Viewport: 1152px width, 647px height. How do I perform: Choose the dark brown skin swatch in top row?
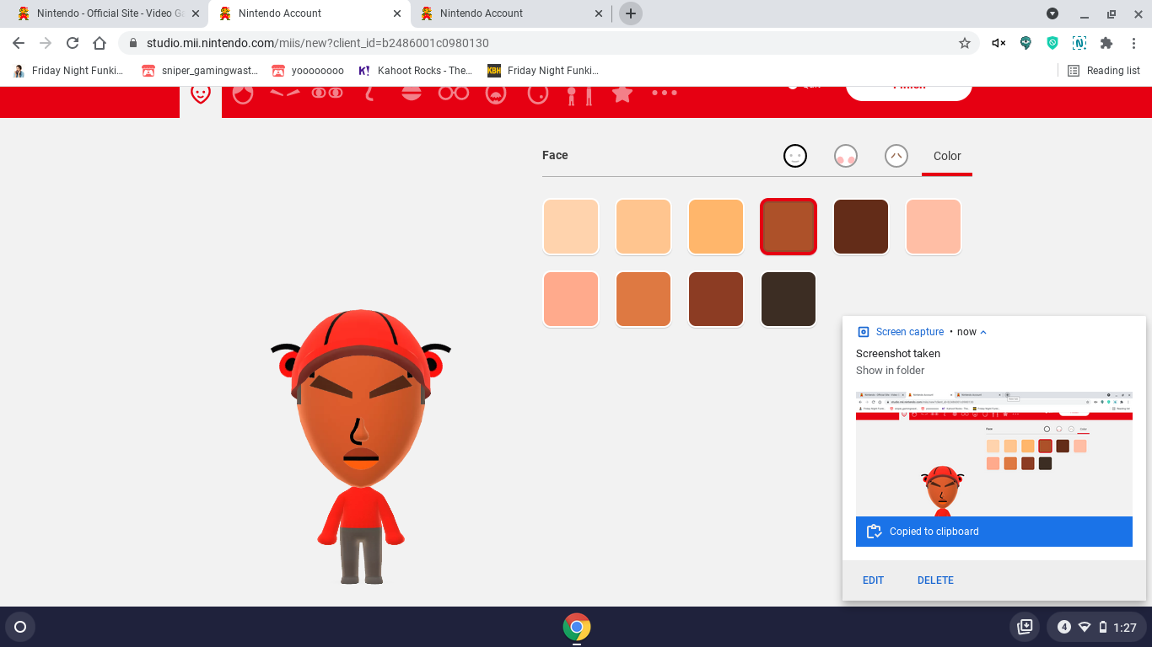tap(861, 227)
